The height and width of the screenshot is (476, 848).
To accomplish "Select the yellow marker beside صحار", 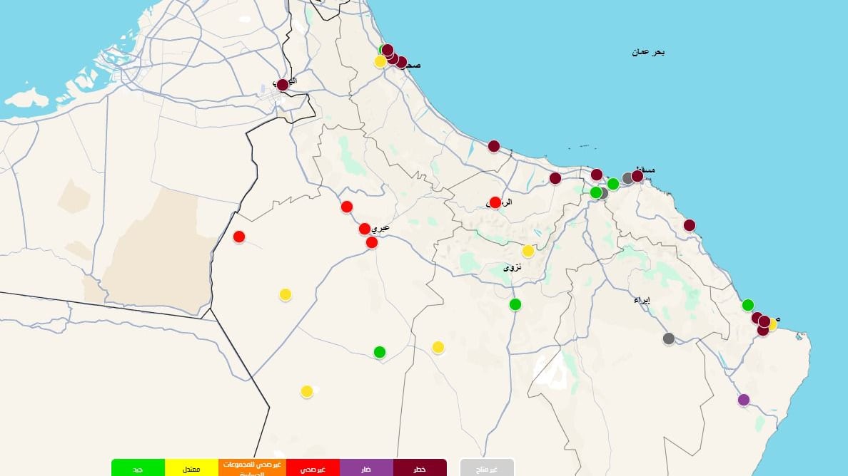I will tap(380, 61).
